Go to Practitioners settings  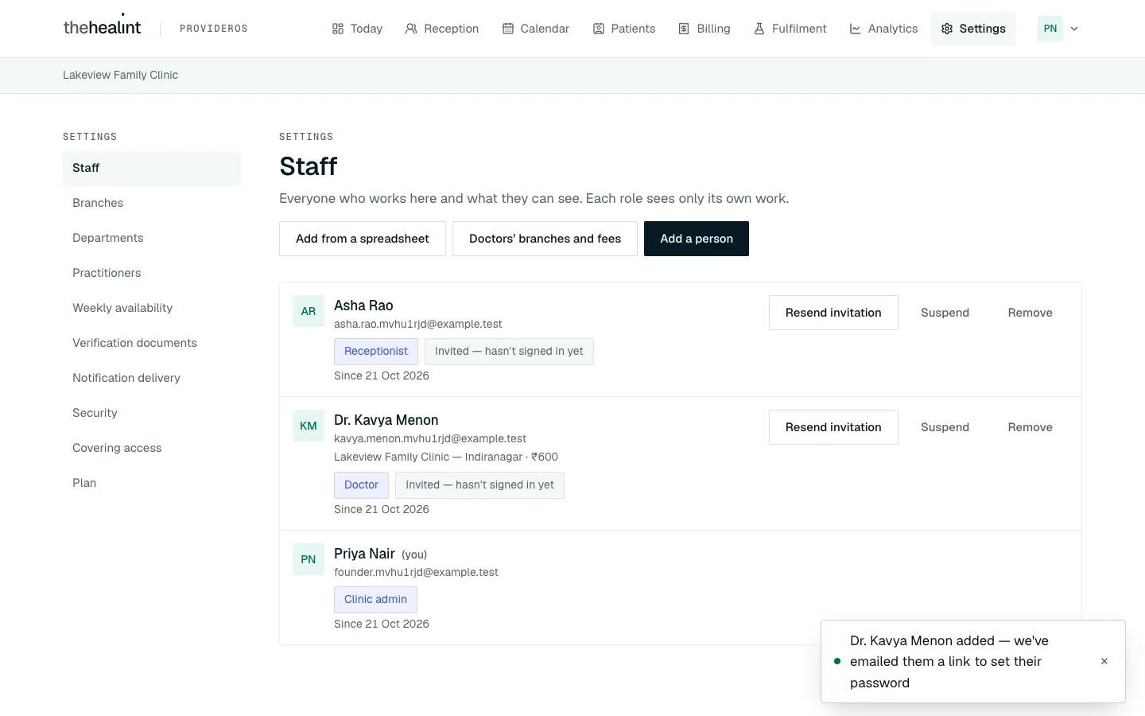152,273
